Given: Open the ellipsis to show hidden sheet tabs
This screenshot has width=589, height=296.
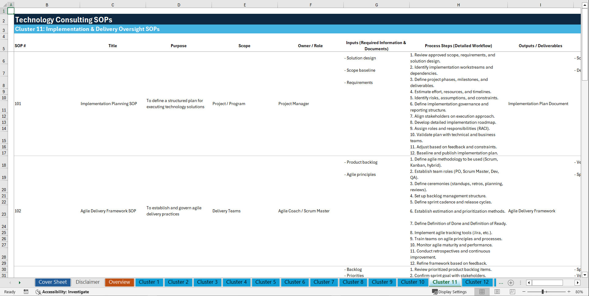Looking at the screenshot, I should (x=501, y=283).
